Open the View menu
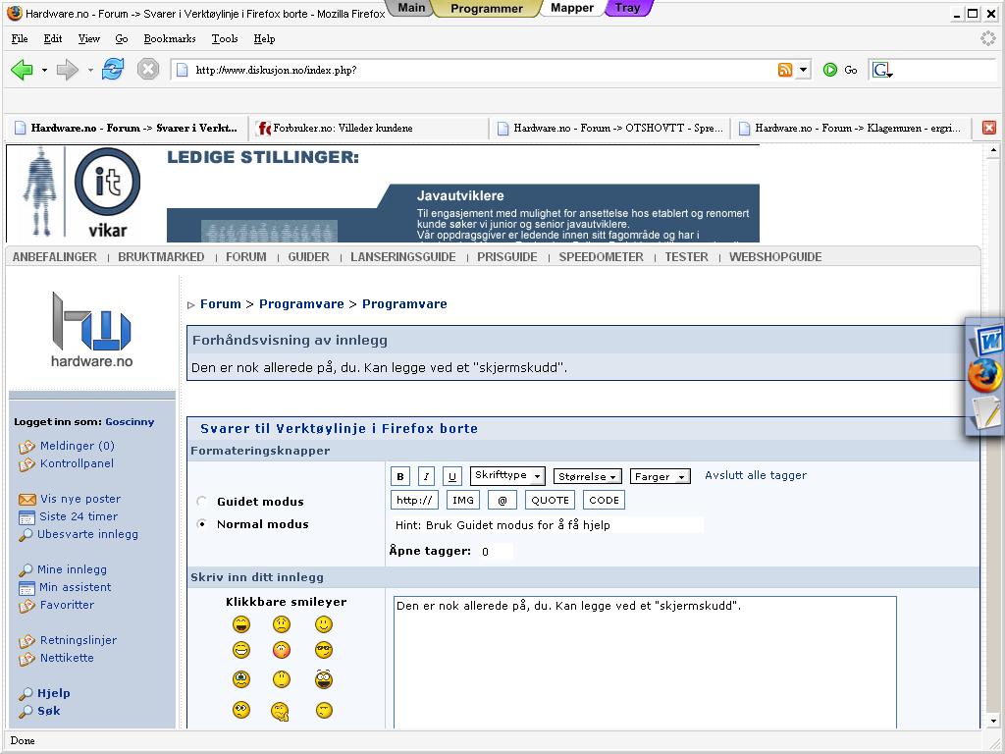The height and width of the screenshot is (754, 1005). [89, 38]
